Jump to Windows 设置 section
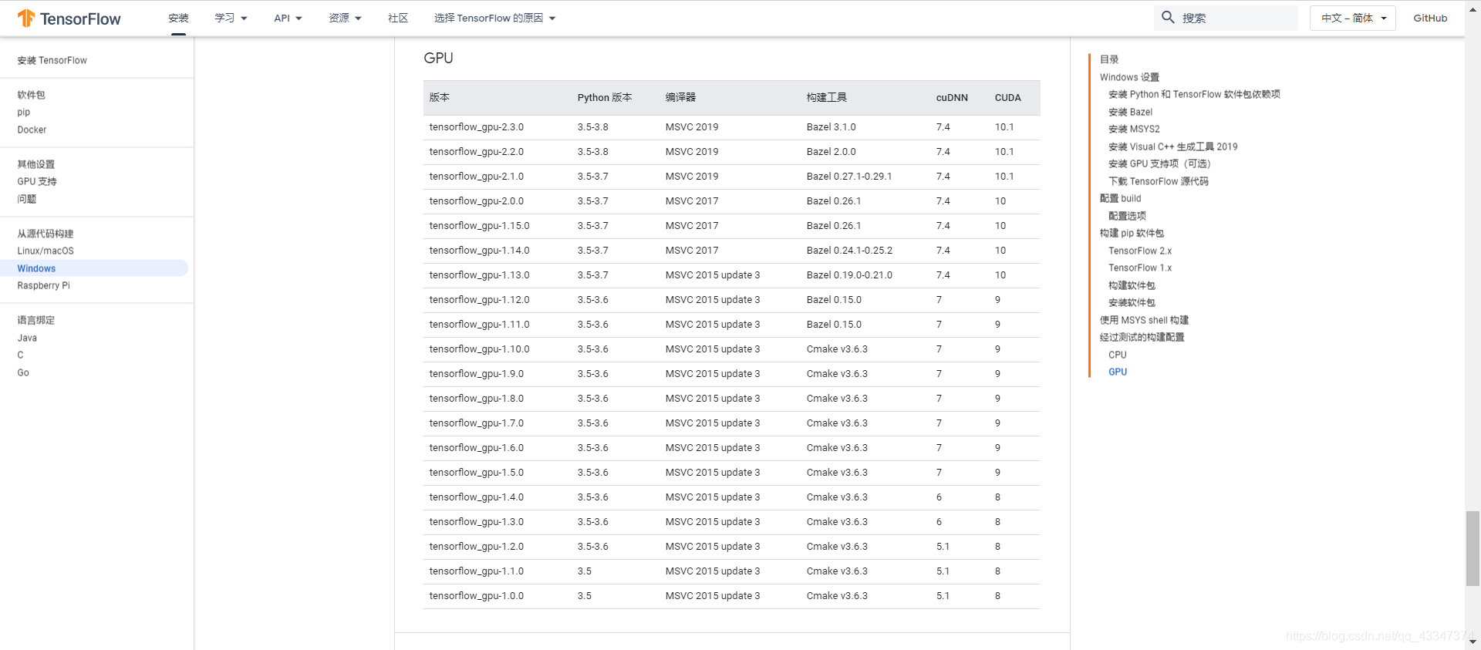1481x650 pixels. click(x=1129, y=77)
